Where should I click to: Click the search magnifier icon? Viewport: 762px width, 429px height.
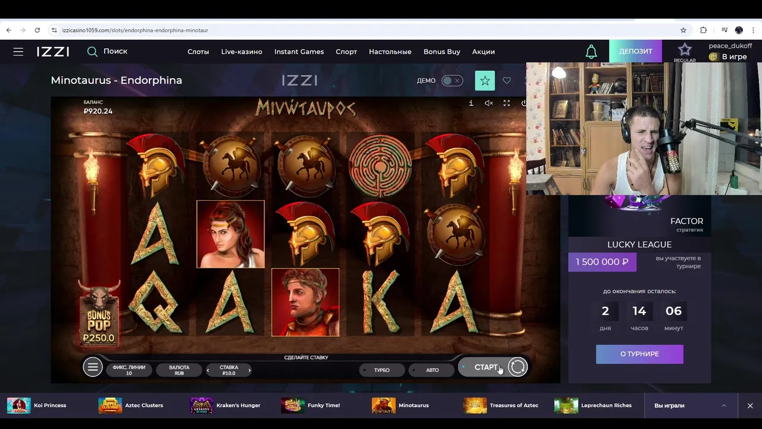[92, 52]
